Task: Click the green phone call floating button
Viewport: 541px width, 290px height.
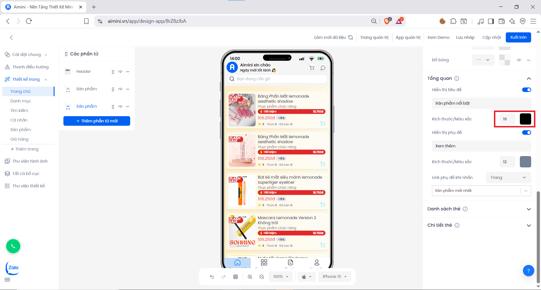Action: click(x=13, y=246)
